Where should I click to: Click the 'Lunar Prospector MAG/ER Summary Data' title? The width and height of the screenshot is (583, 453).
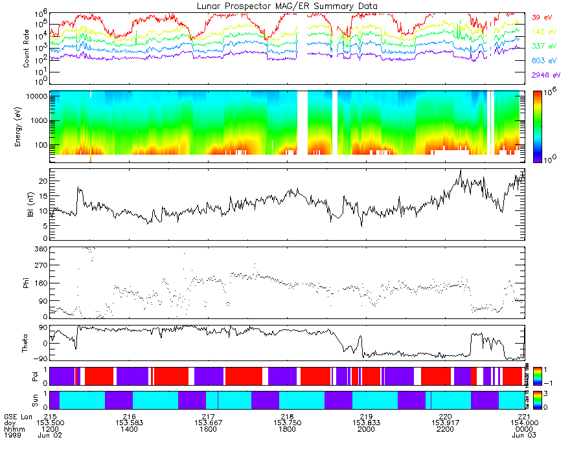point(287,6)
